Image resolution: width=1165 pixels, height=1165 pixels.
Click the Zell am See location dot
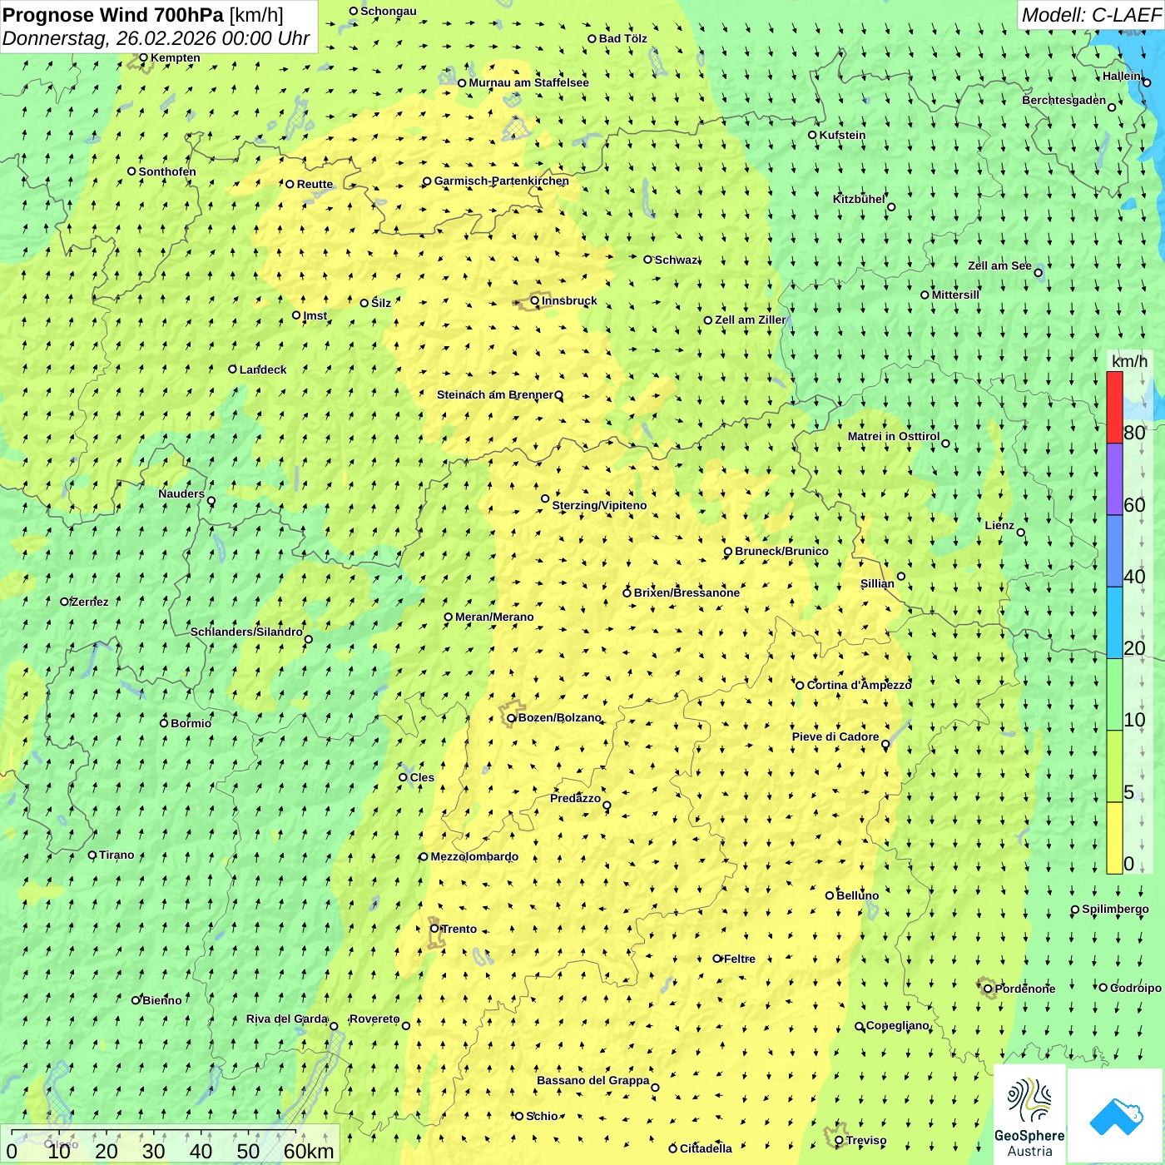pos(1038,273)
